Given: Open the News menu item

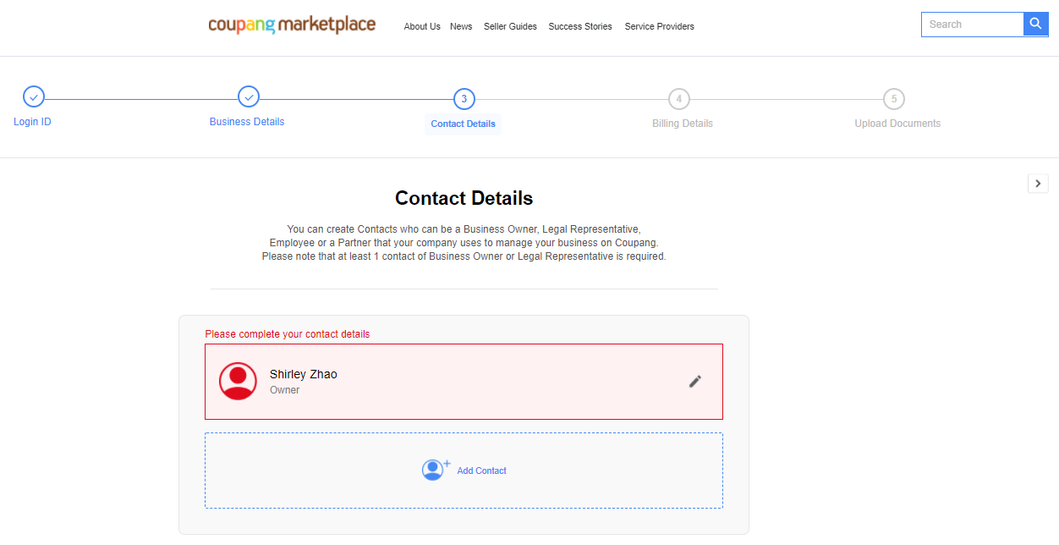Looking at the screenshot, I should coord(461,26).
